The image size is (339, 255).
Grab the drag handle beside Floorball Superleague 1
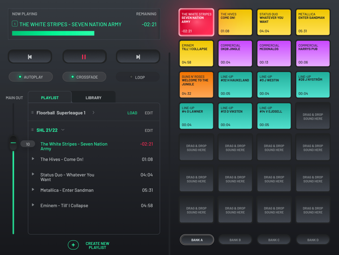pyautogui.click(x=32, y=113)
